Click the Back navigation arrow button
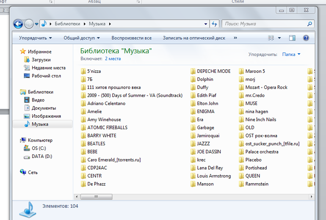This screenshot has height=220, width=326. click(x=18, y=24)
